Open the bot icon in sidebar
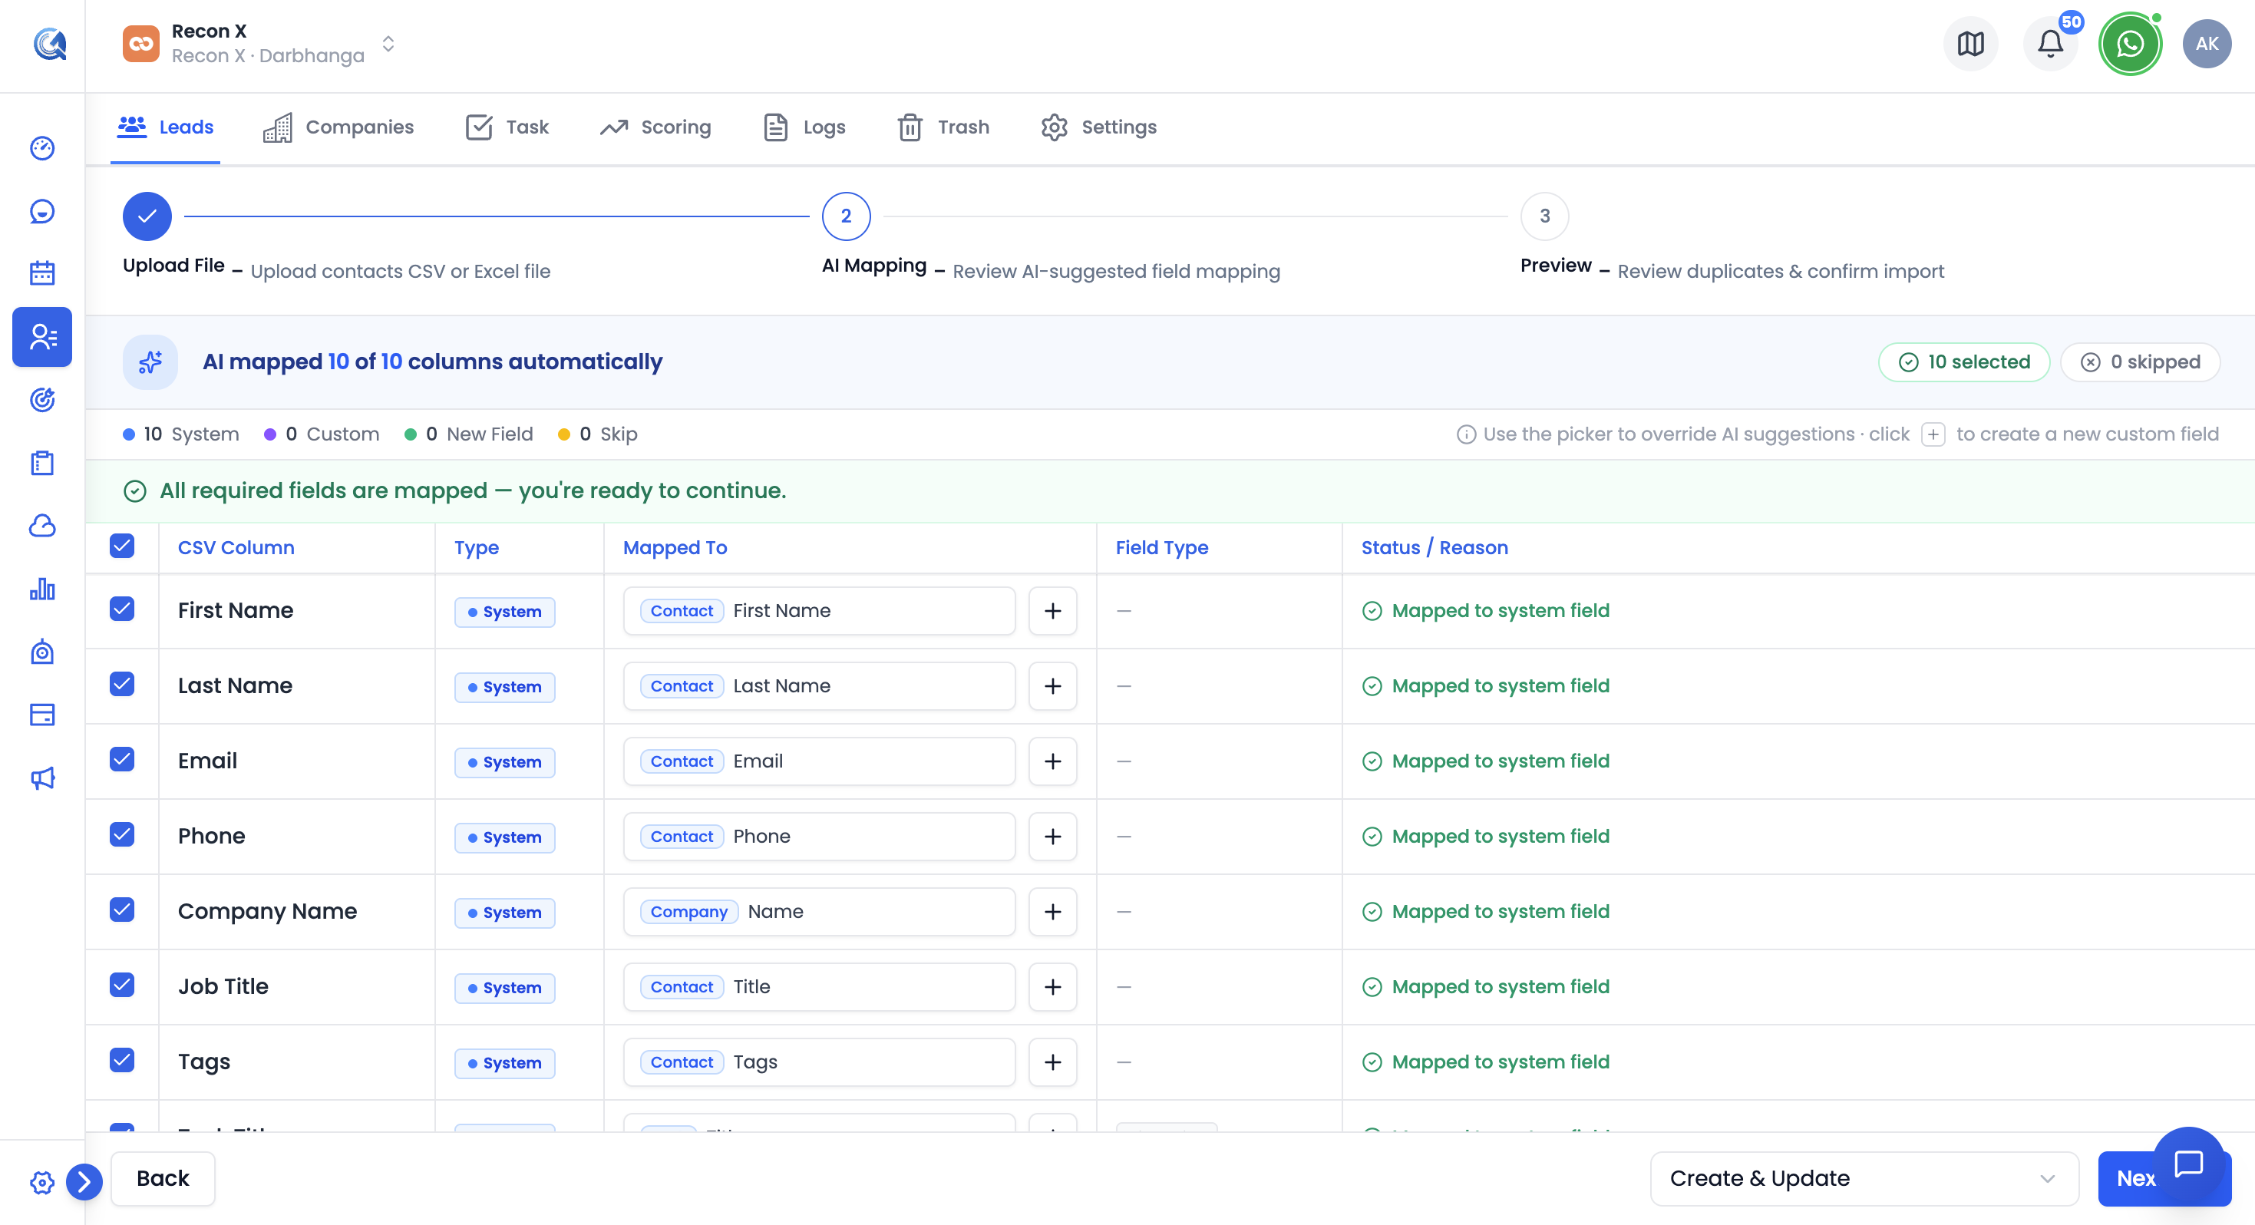2255x1225 pixels. [42, 652]
